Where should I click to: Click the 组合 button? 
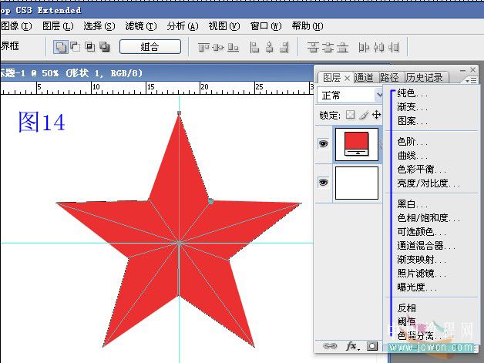150,47
